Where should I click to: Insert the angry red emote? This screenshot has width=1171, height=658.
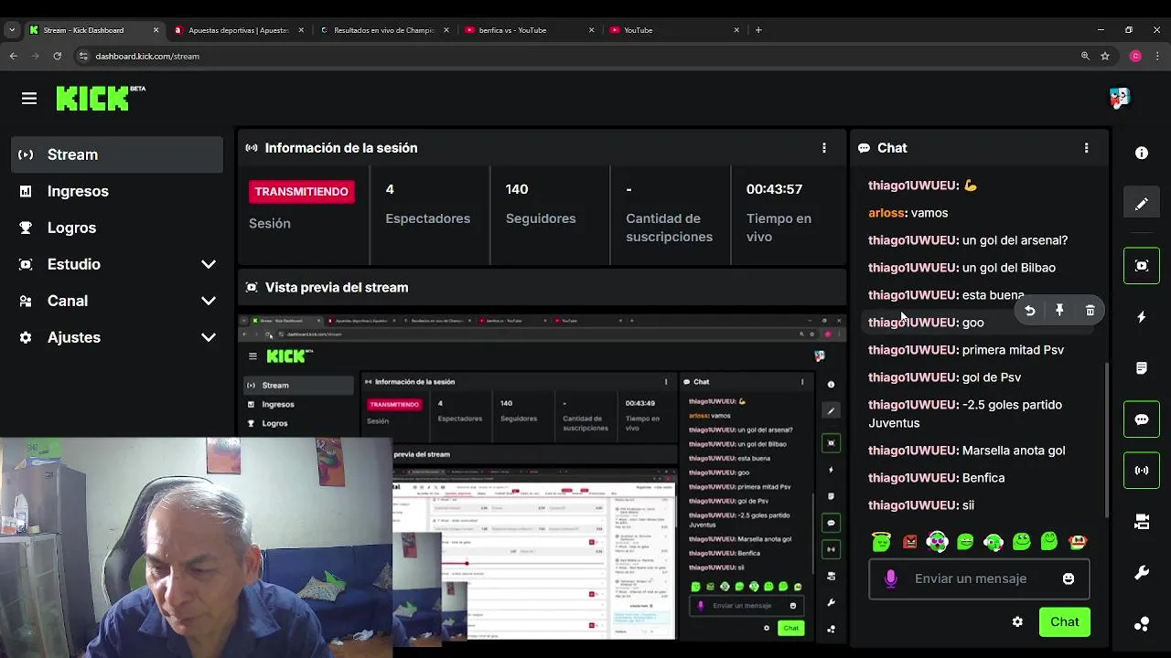(x=909, y=542)
